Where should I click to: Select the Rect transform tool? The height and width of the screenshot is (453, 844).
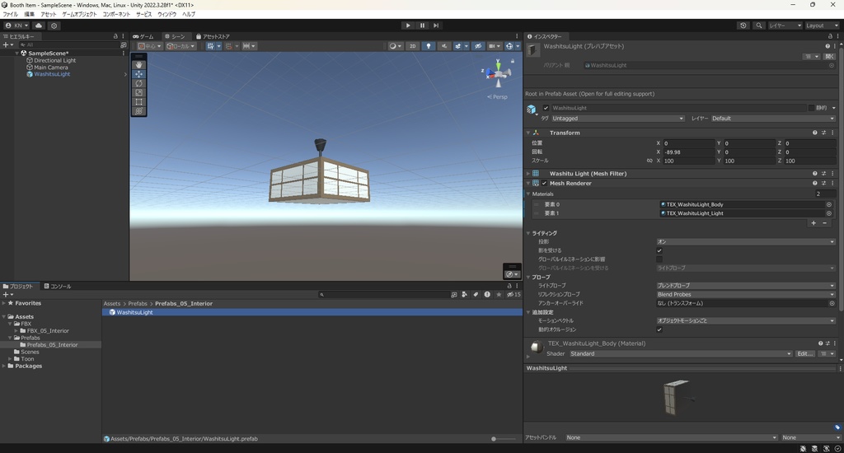tap(138, 101)
